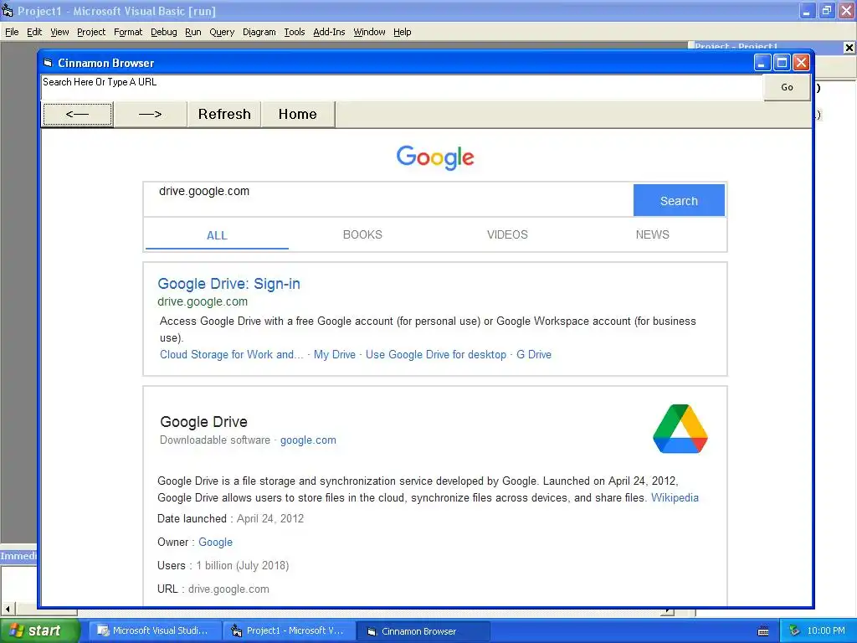Click the URL drive.google.com value

pyautogui.click(x=229, y=589)
